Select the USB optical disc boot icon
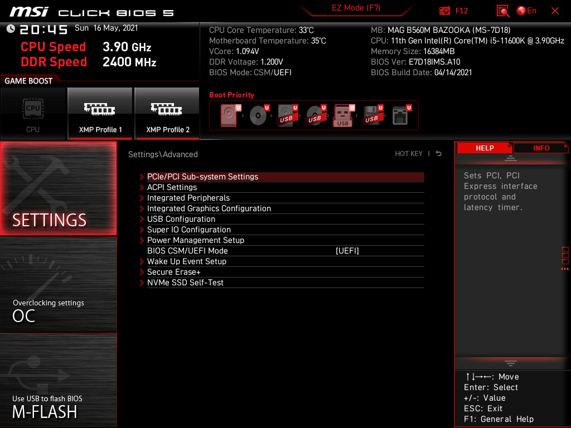The width and height of the screenshot is (571, 428). [x=316, y=115]
